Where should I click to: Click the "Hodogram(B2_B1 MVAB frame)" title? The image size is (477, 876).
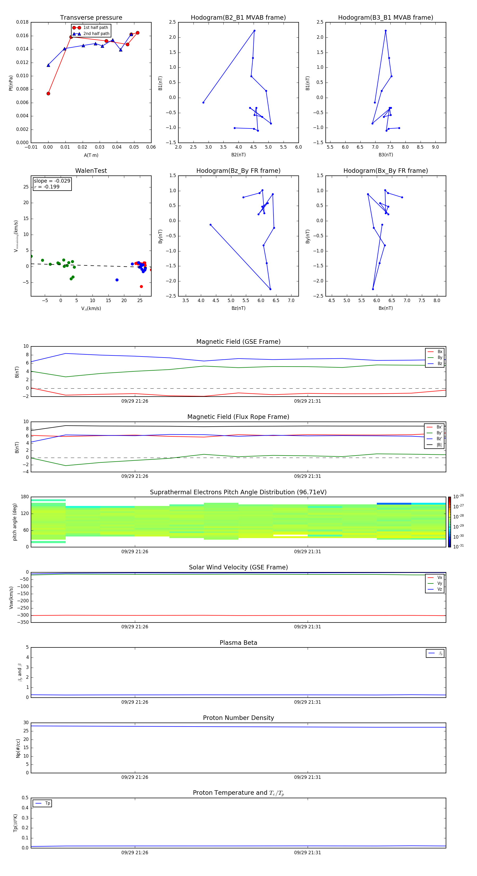click(238, 18)
